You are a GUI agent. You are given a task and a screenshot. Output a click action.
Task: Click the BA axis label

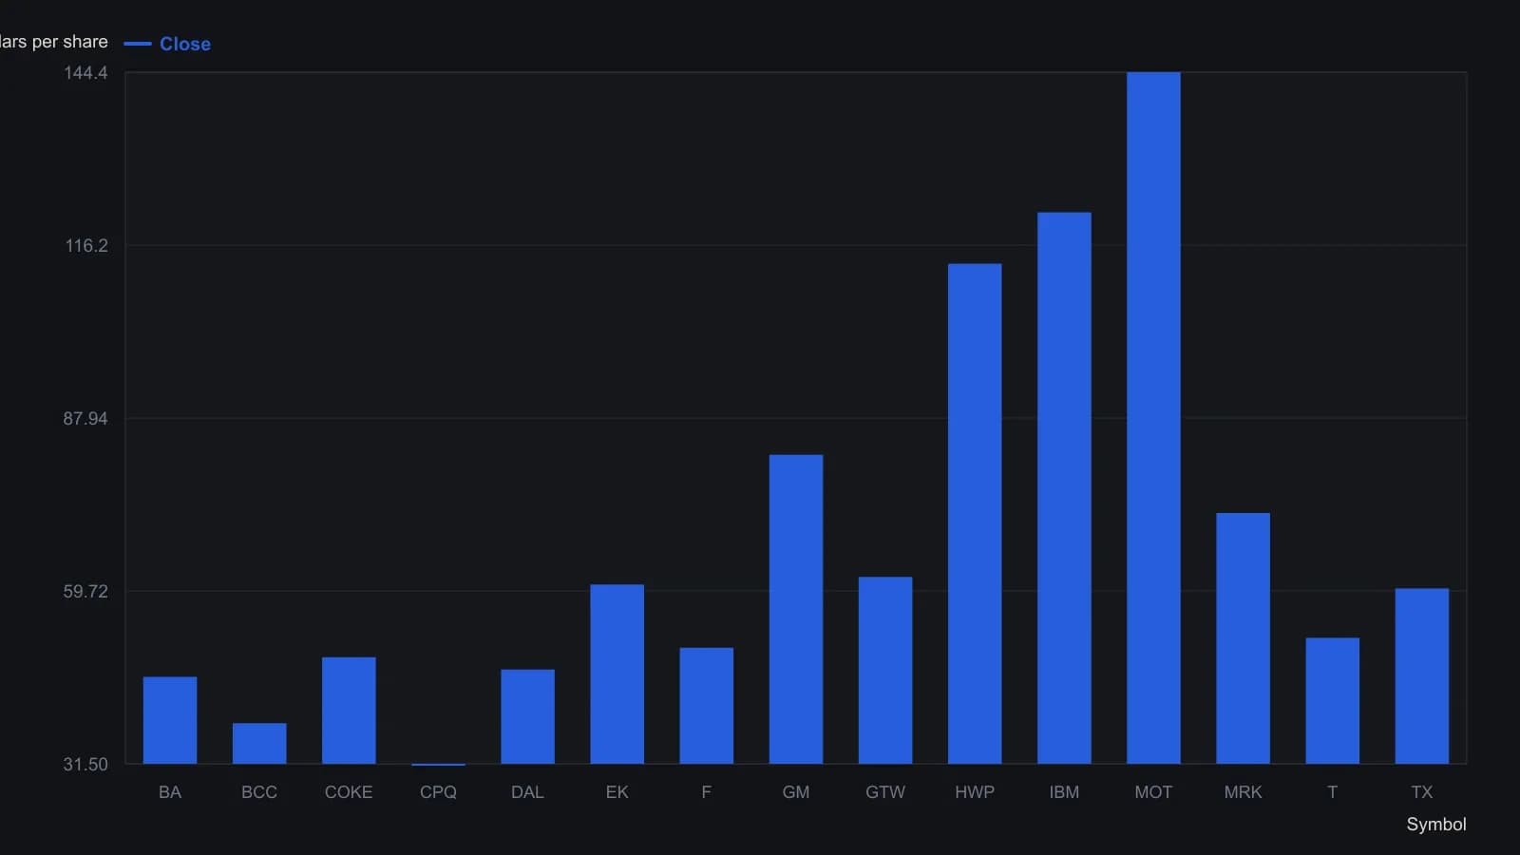(170, 792)
